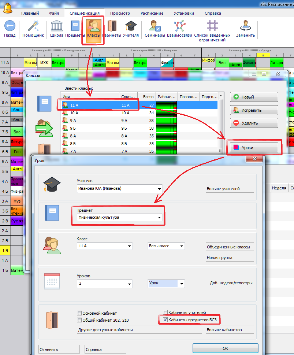
Task: Switch to the Расписание ribbon tab
Action: click(x=152, y=13)
